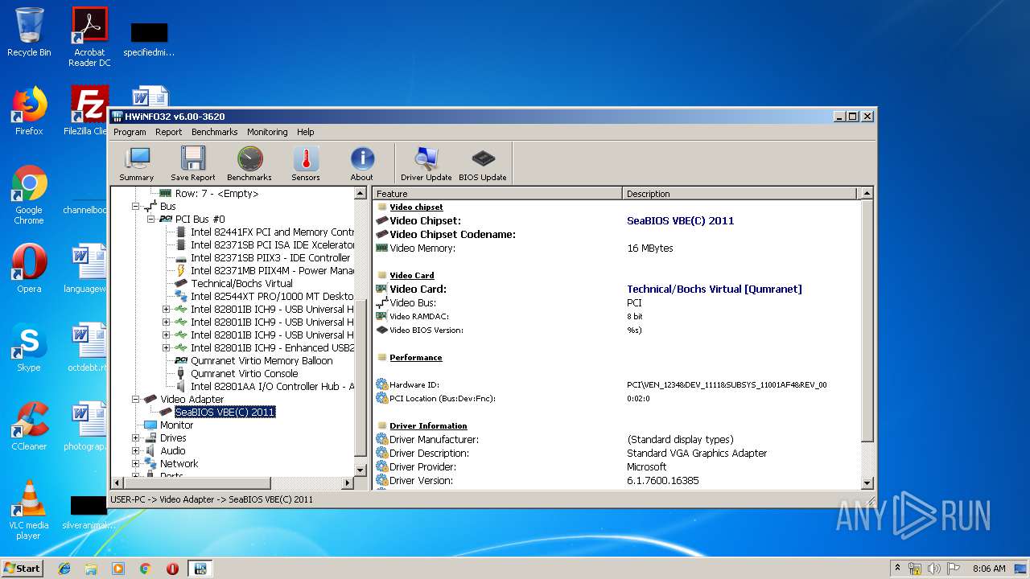Click the Driver Provider Microsoft value

click(x=646, y=467)
